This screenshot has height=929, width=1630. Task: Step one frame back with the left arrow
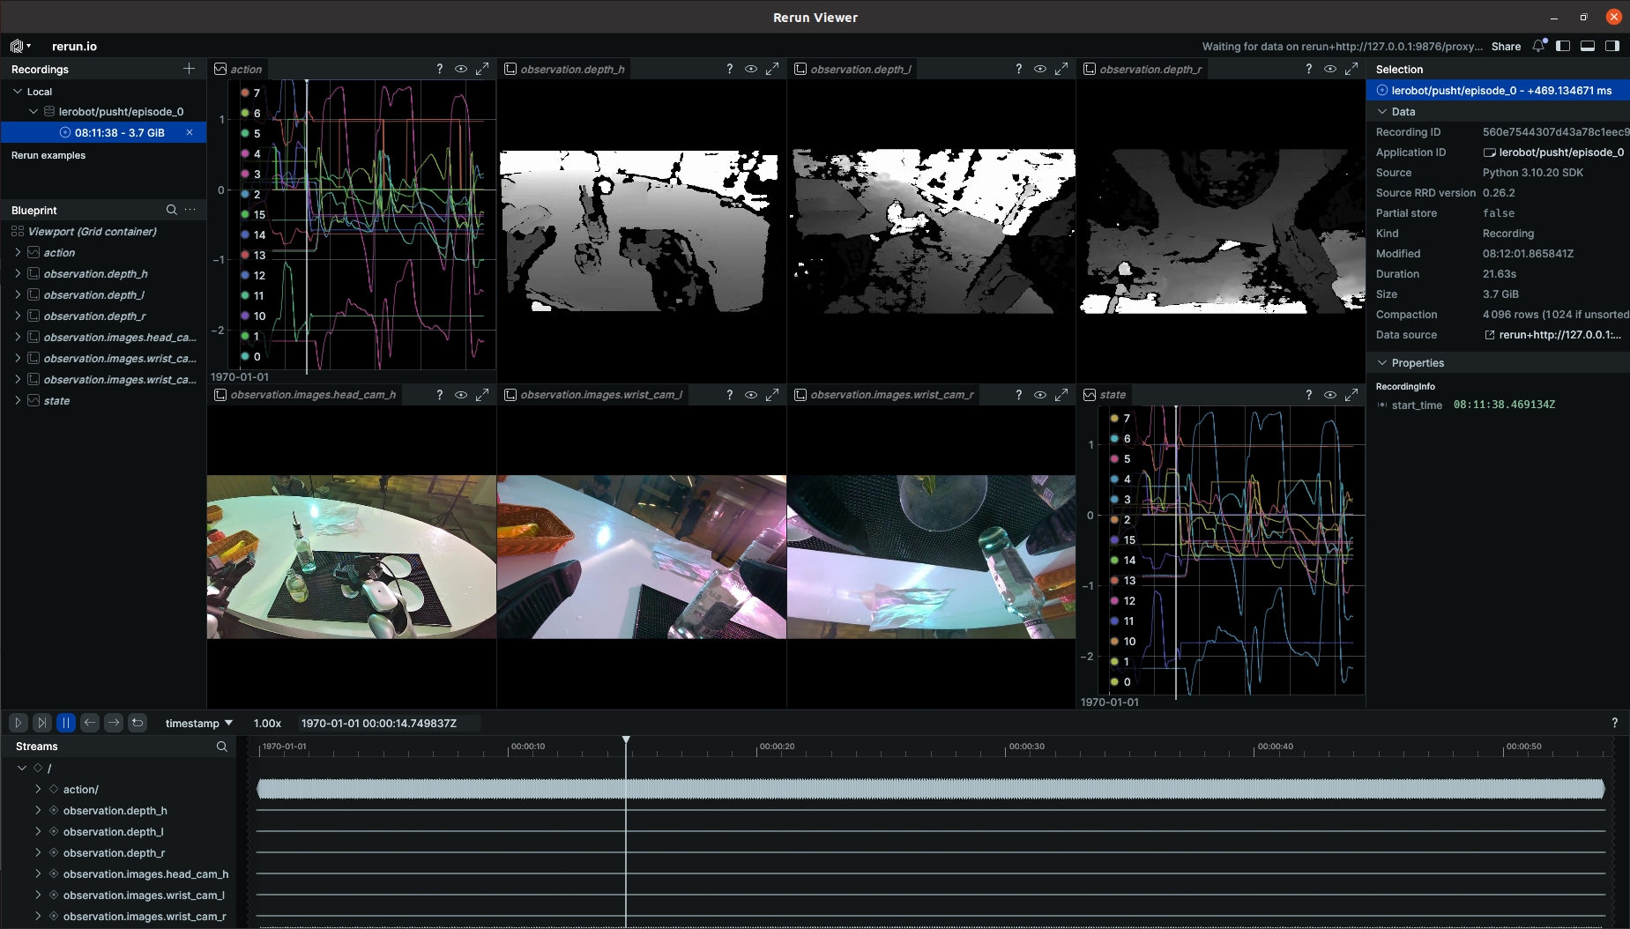[x=90, y=723]
